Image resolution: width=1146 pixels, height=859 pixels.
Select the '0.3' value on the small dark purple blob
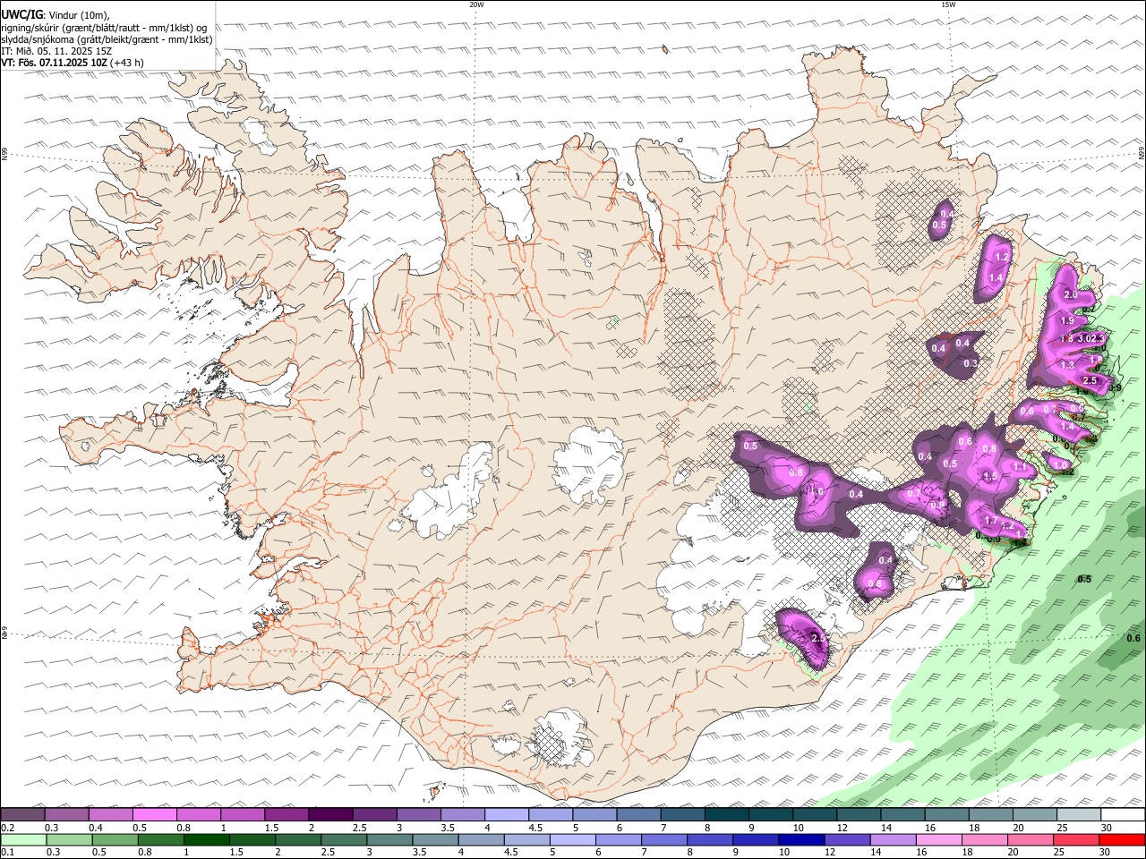click(971, 364)
